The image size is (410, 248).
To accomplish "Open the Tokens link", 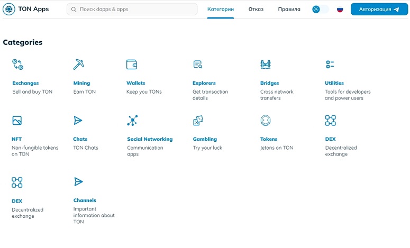I will (269, 139).
